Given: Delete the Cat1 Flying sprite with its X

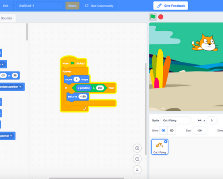Looking at the screenshot, I should point(165,141).
